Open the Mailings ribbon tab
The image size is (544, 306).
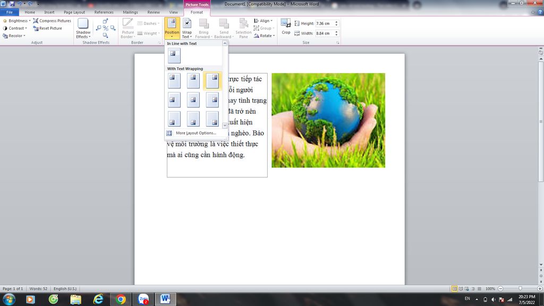coord(130,12)
